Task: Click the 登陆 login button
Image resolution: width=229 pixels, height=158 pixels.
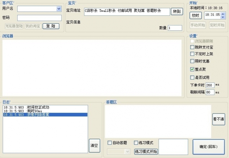Action: 51,26
